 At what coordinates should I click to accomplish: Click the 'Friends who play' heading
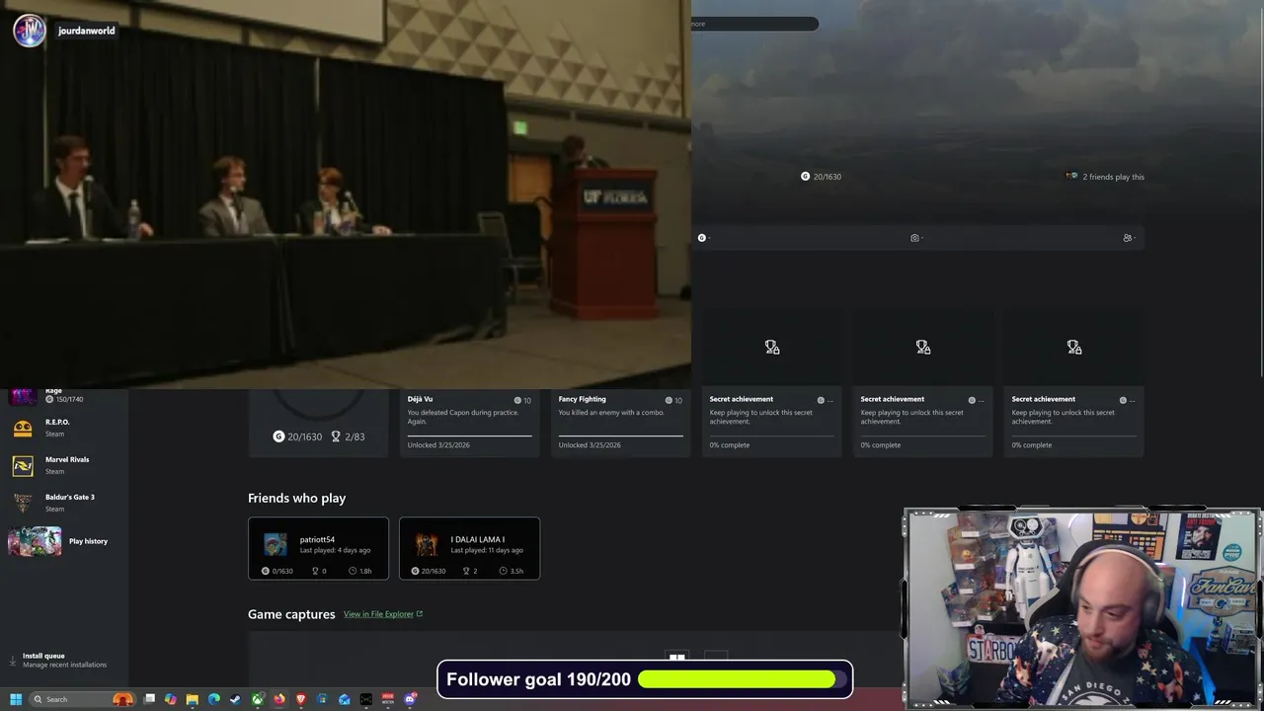tap(296, 498)
